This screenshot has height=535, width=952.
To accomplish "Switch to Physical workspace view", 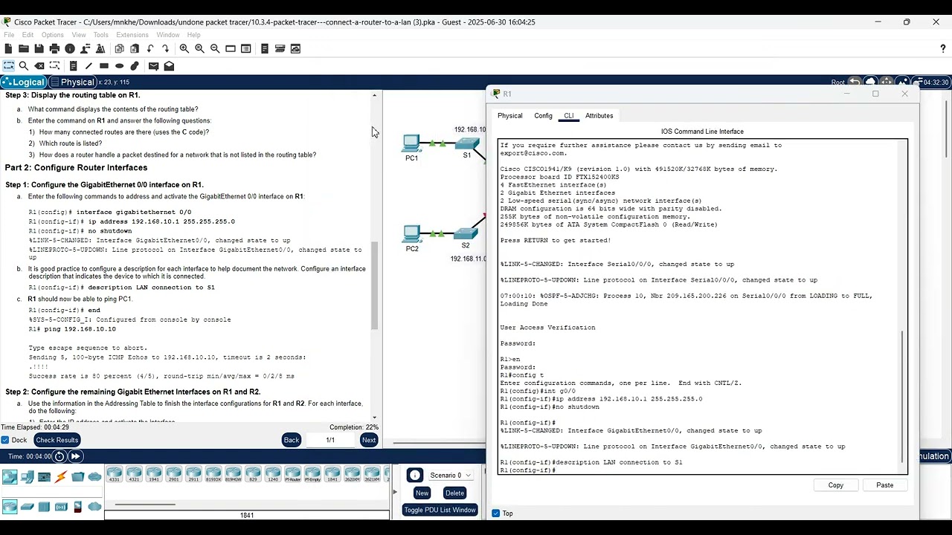I will pos(72,82).
